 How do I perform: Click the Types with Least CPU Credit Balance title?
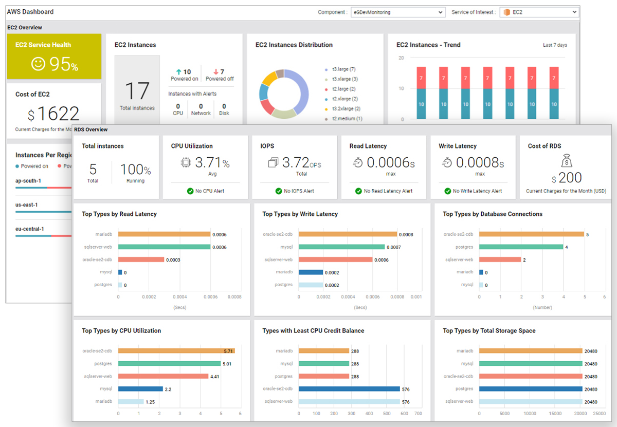(x=313, y=331)
